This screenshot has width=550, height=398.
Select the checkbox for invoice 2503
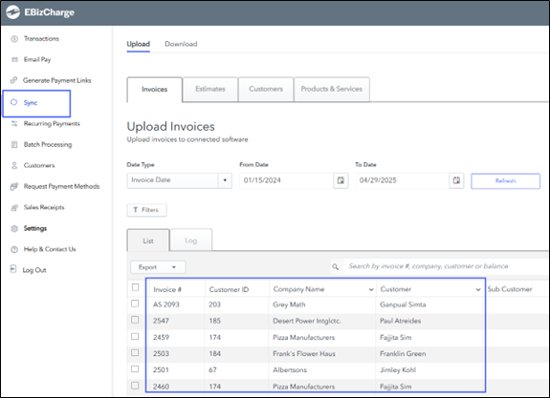point(135,352)
